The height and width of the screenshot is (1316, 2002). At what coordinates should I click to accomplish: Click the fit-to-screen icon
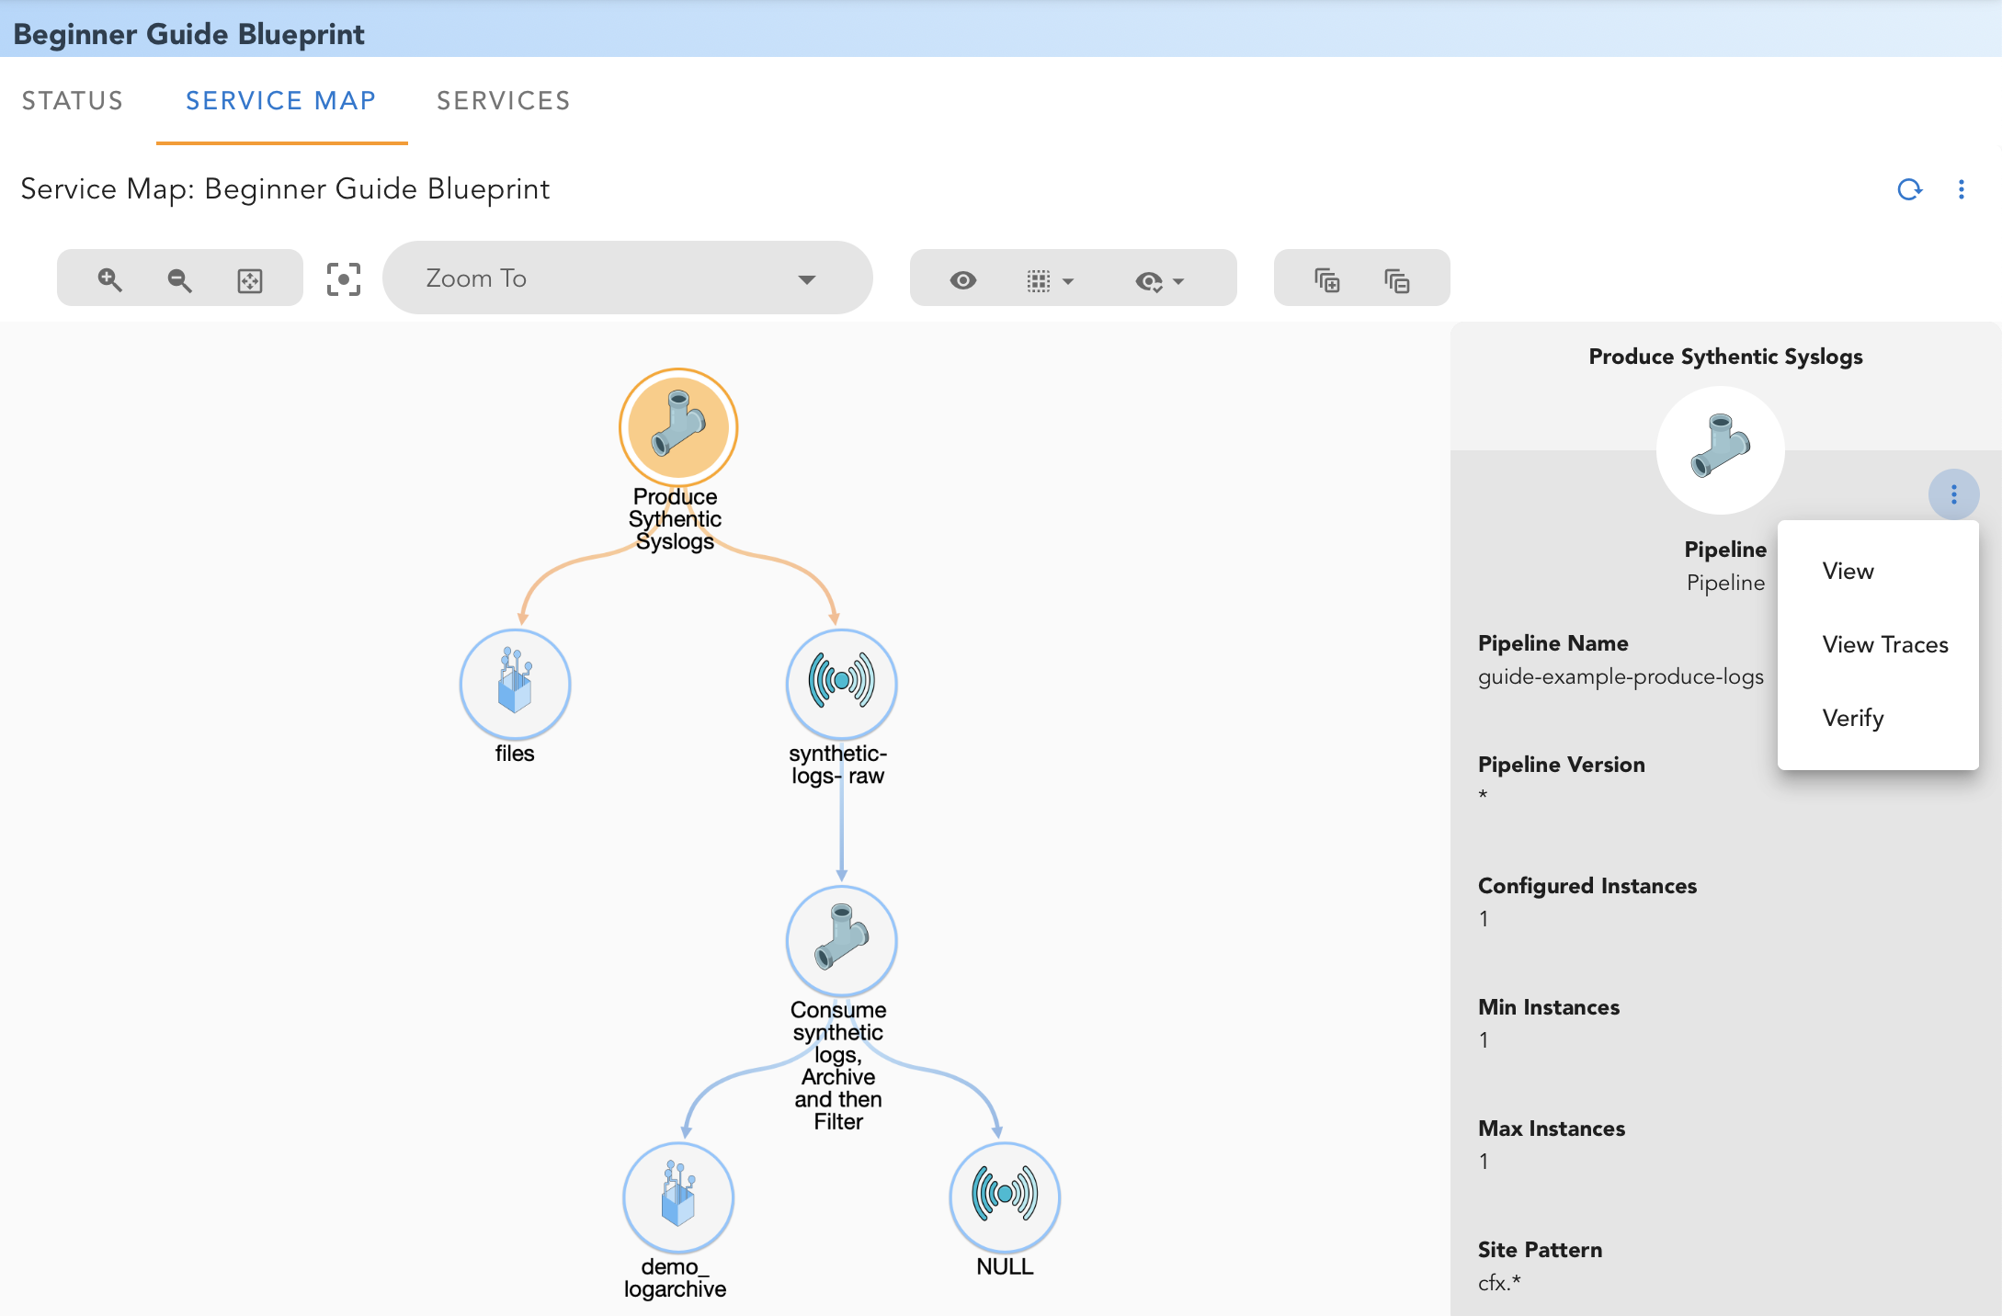(x=250, y=279)
